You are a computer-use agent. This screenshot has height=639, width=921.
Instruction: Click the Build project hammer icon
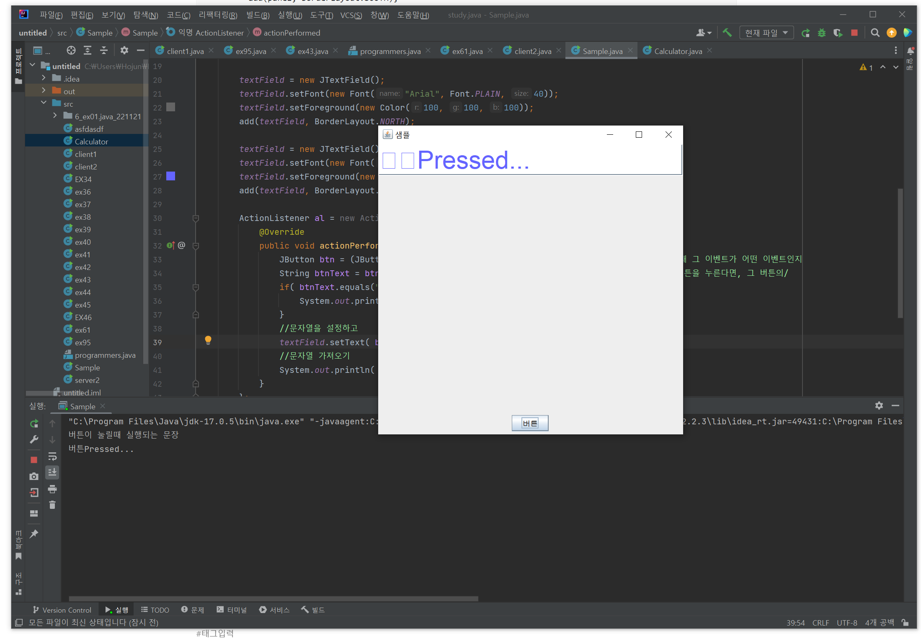pyautogui.click(x=727, y=33)
